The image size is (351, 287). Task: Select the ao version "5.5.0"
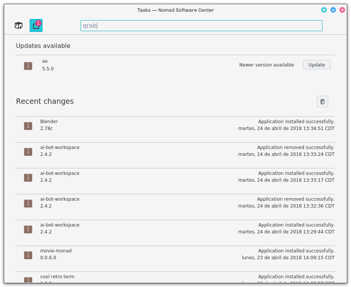pos(48,68)
